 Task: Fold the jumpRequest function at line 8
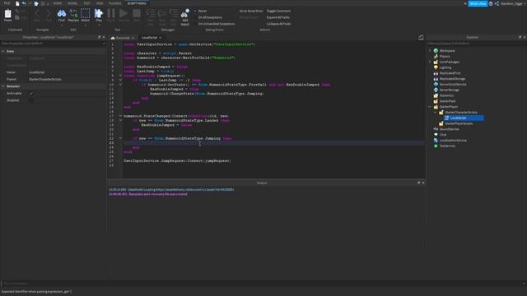coord(120,76)
